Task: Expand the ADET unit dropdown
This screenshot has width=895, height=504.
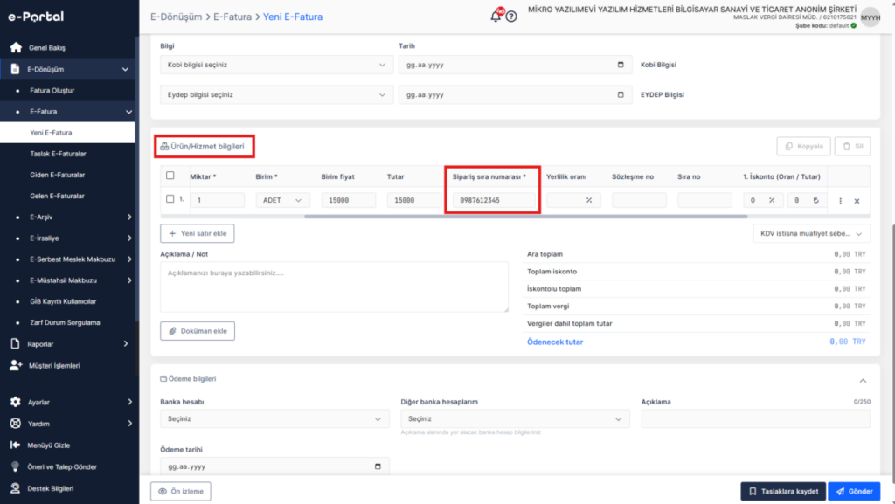Action: tap(282, 200)
